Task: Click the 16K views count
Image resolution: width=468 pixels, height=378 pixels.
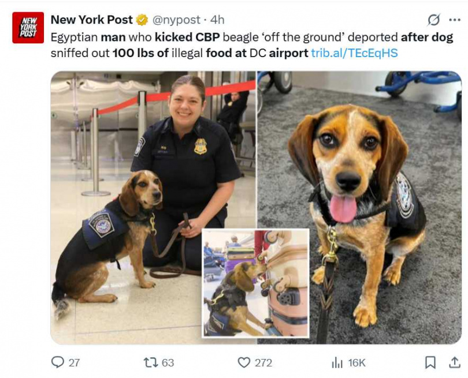Action: tap(356, 363)
